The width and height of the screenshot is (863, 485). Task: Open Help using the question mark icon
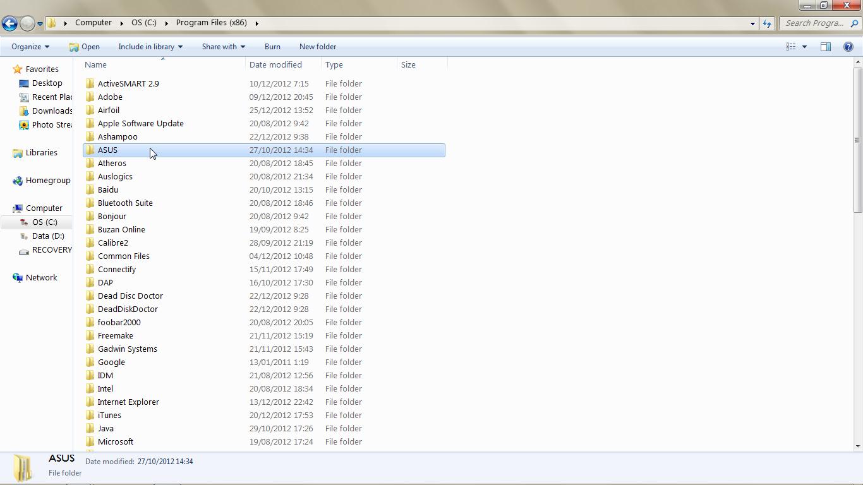click(848, 46)
